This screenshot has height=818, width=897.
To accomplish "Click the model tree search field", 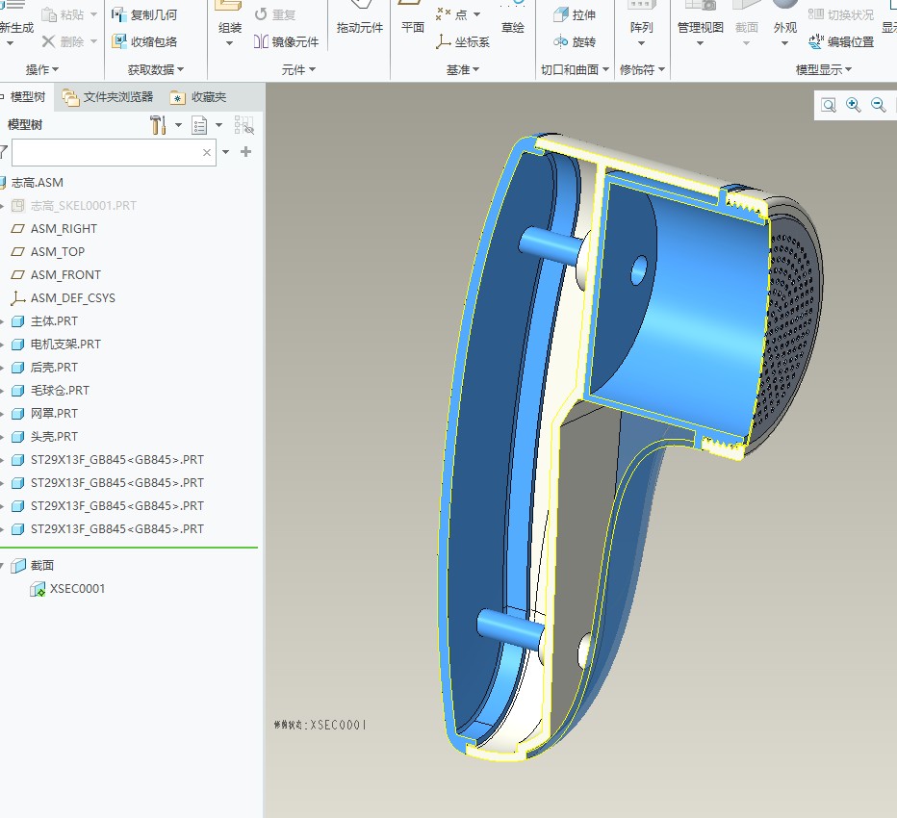I will [x=106, y=152].
